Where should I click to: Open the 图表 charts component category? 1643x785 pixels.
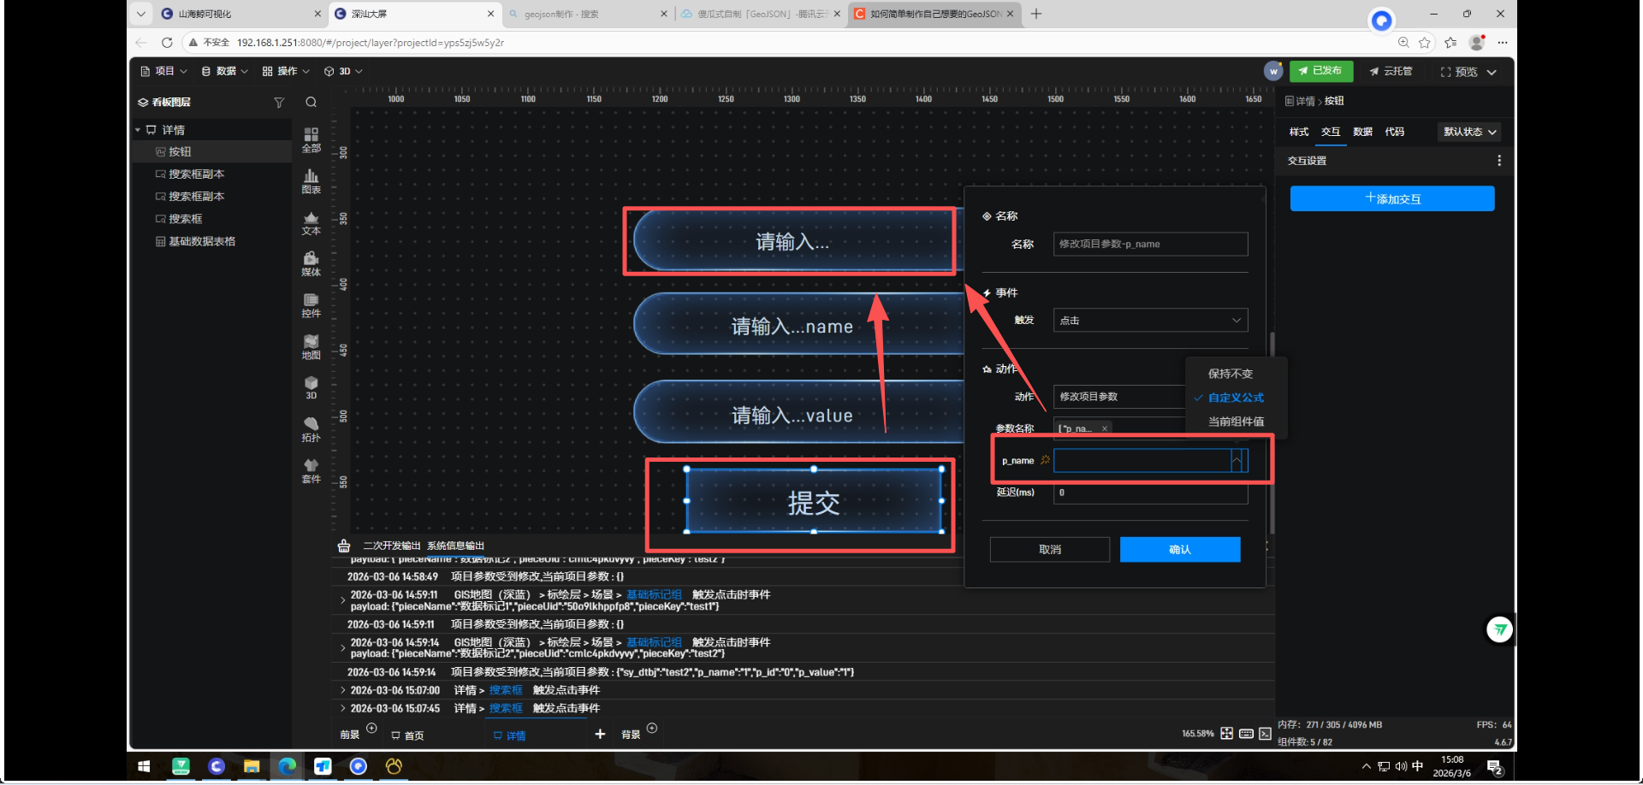coord(311,180)
